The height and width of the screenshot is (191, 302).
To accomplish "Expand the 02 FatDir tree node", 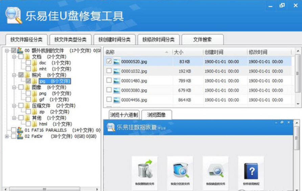I will pyautogui.click(x=7, y=136).
